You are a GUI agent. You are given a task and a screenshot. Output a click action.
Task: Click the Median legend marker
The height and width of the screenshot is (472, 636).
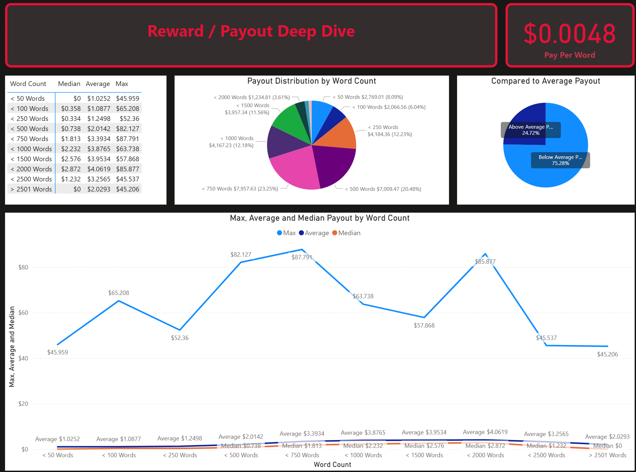coord(335,233)
